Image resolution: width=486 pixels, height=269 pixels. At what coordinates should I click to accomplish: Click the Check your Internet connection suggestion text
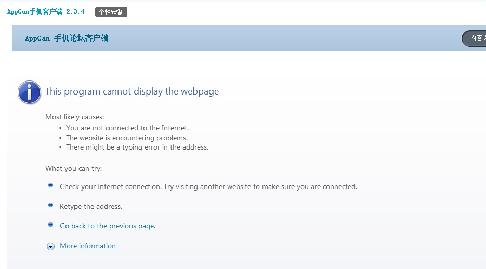pos(208,186)
